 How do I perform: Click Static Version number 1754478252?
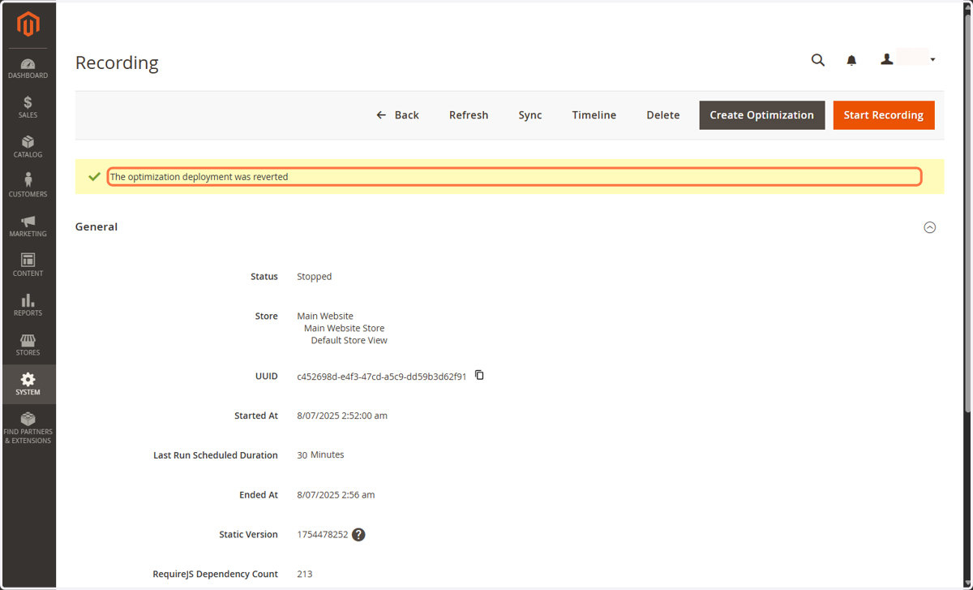[x=323, y=535]
